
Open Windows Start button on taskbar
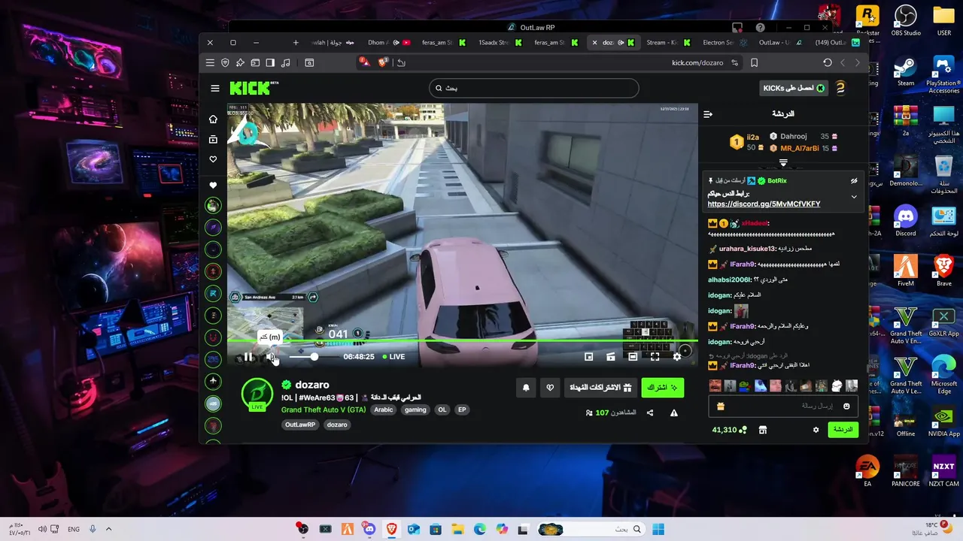click(x=658, y=530)
